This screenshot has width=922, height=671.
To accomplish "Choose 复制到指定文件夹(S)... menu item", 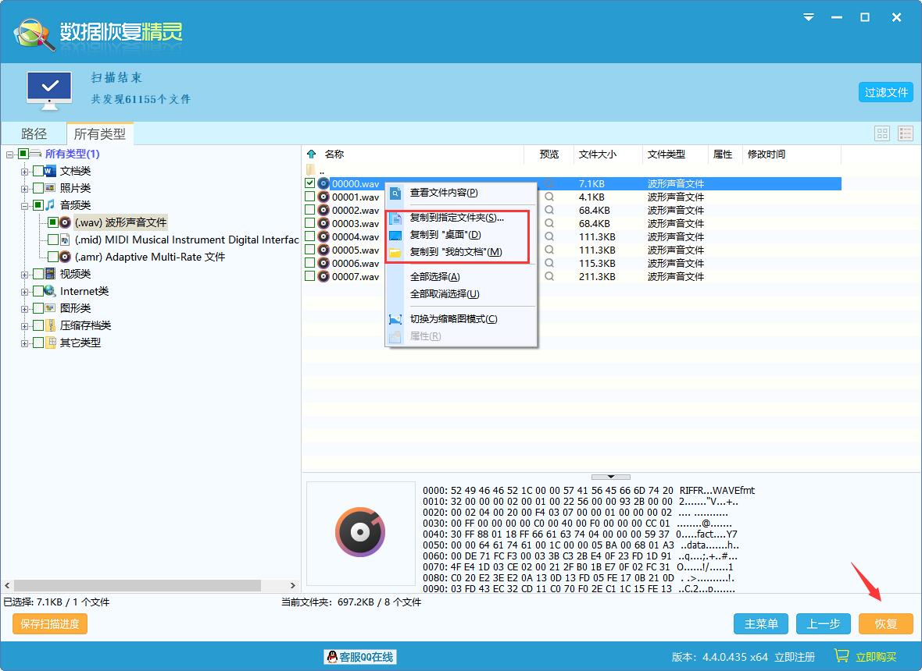I will [x=461, y=217].
